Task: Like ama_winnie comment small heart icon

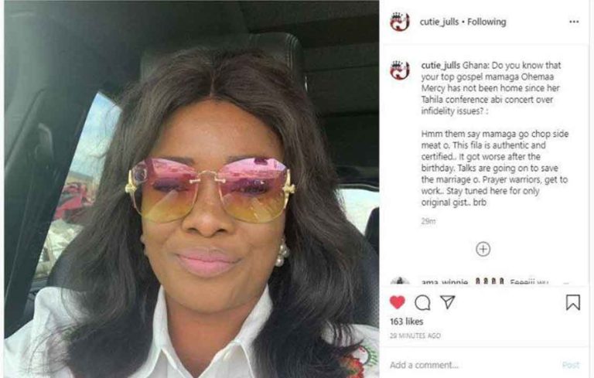Action: [x=566, y=283]
